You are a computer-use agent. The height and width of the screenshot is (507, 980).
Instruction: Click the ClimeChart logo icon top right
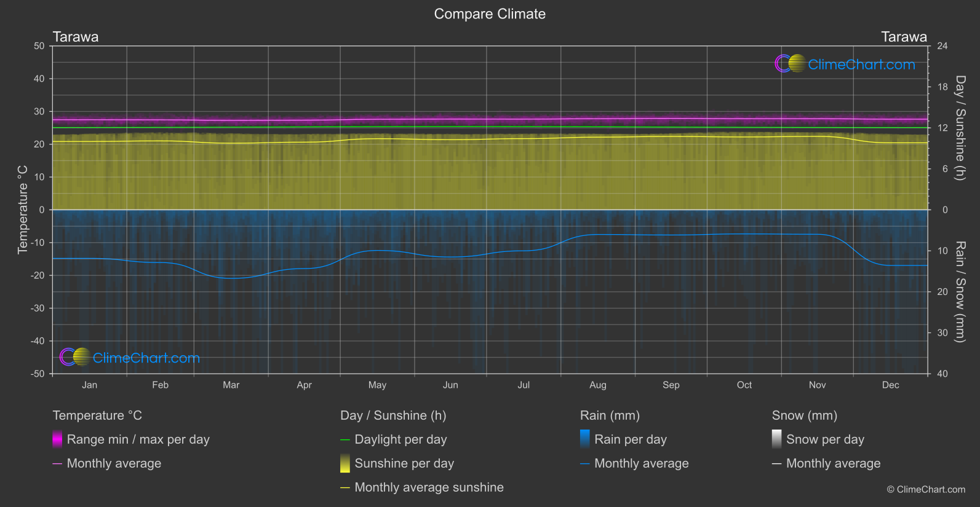790,64
